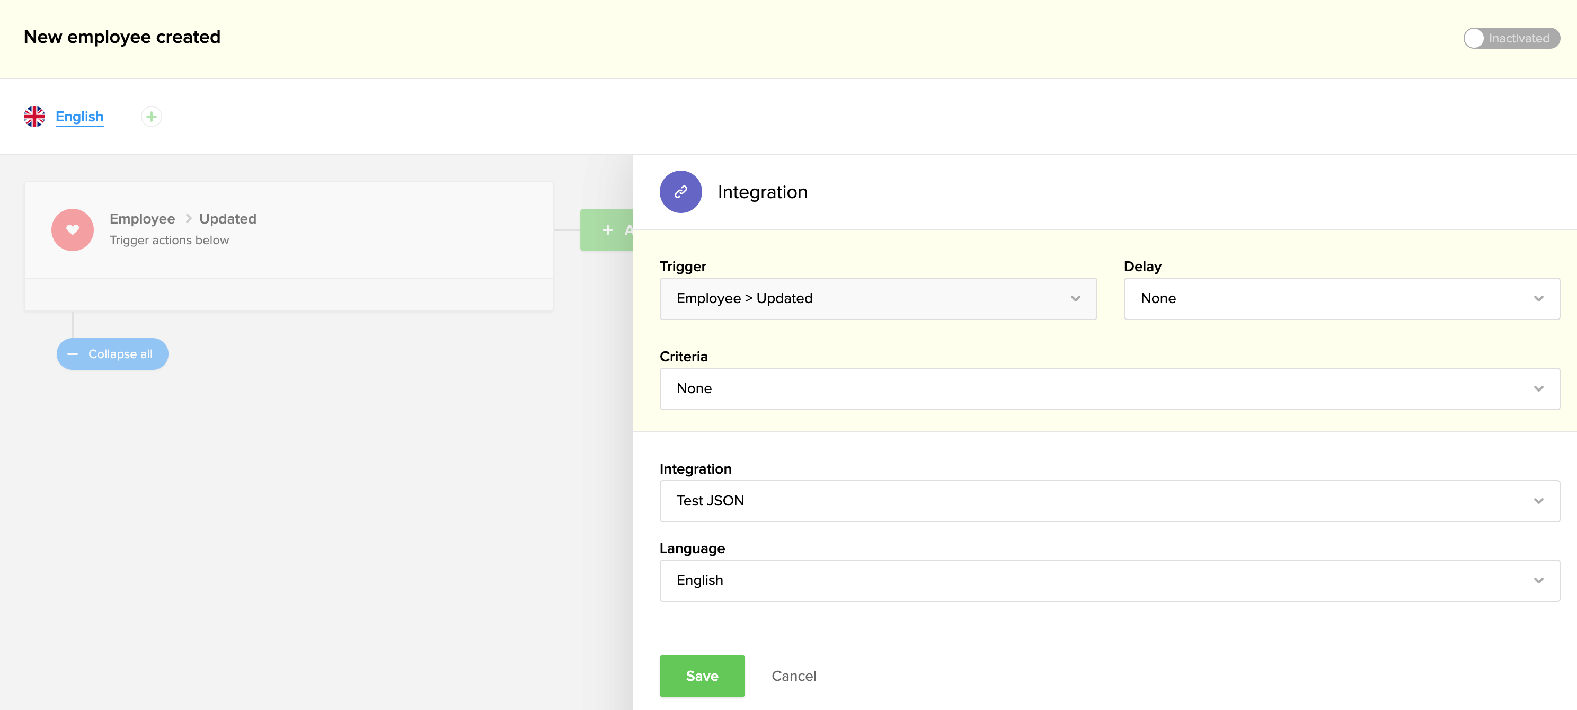
Task: Toggle the Inactivated workflow switch
Action: (x=1510, y=38)
